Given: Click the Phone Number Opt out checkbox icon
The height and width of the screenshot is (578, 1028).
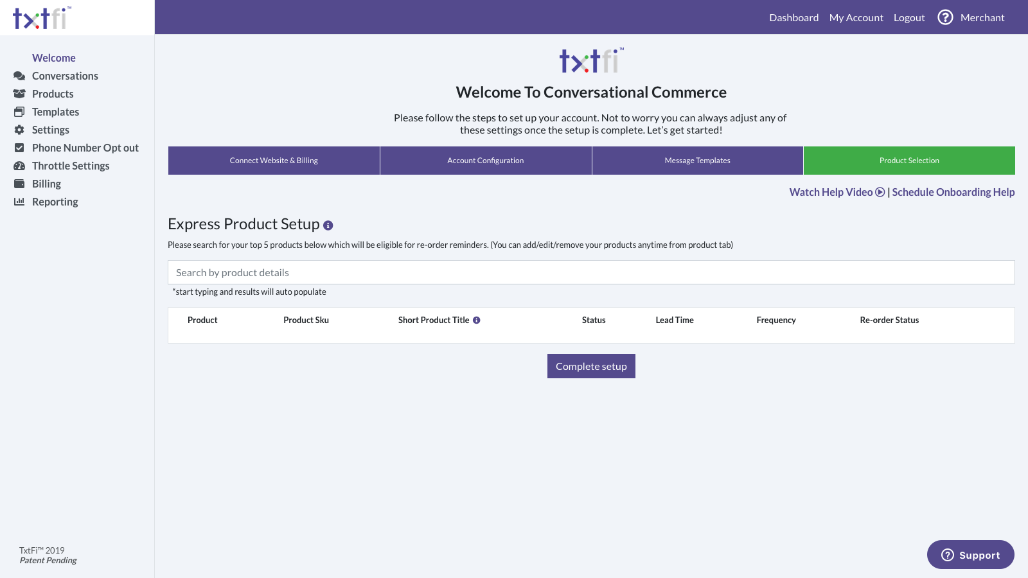Looking at the screenshot, I should [19, 148].
